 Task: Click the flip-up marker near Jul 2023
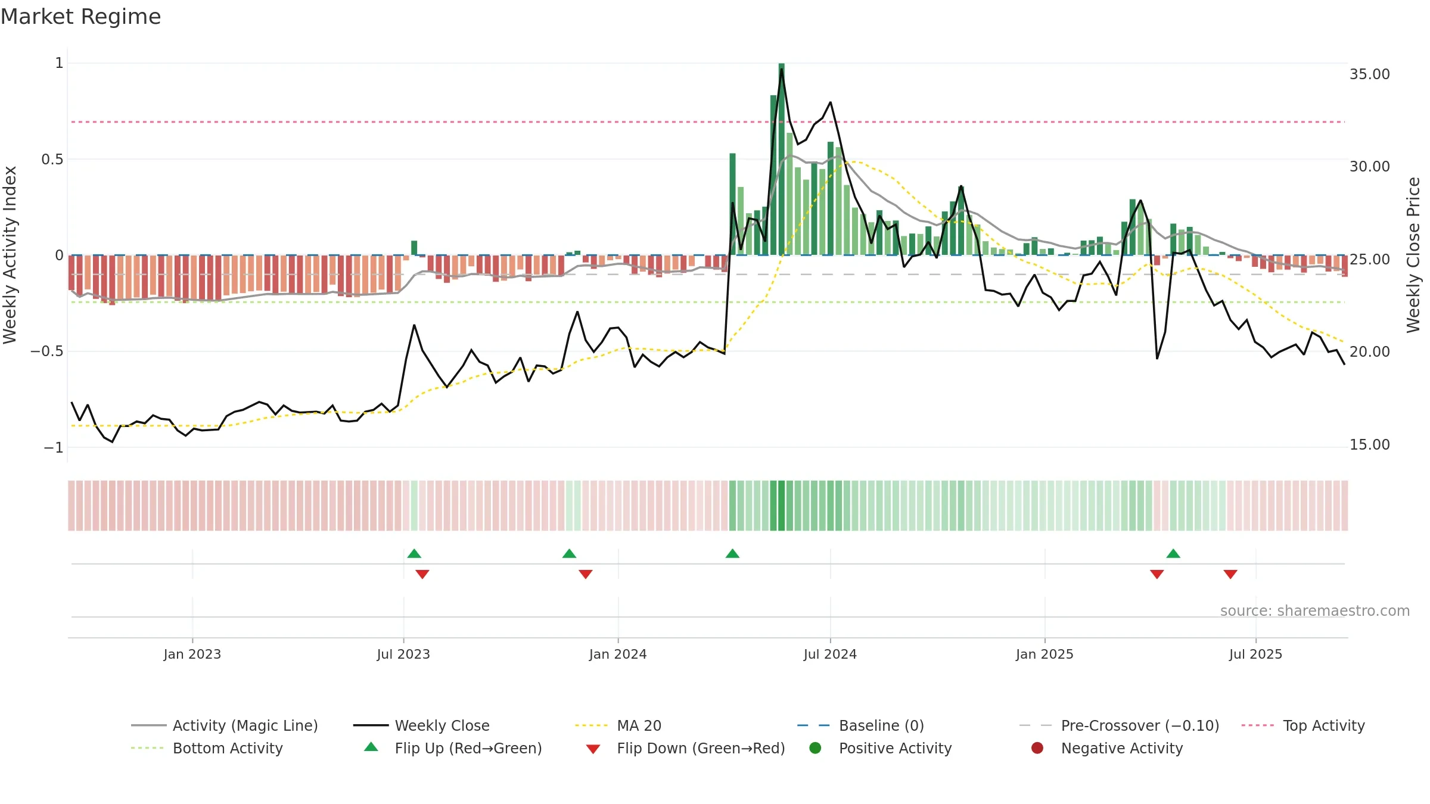click(x=414, y=554)
